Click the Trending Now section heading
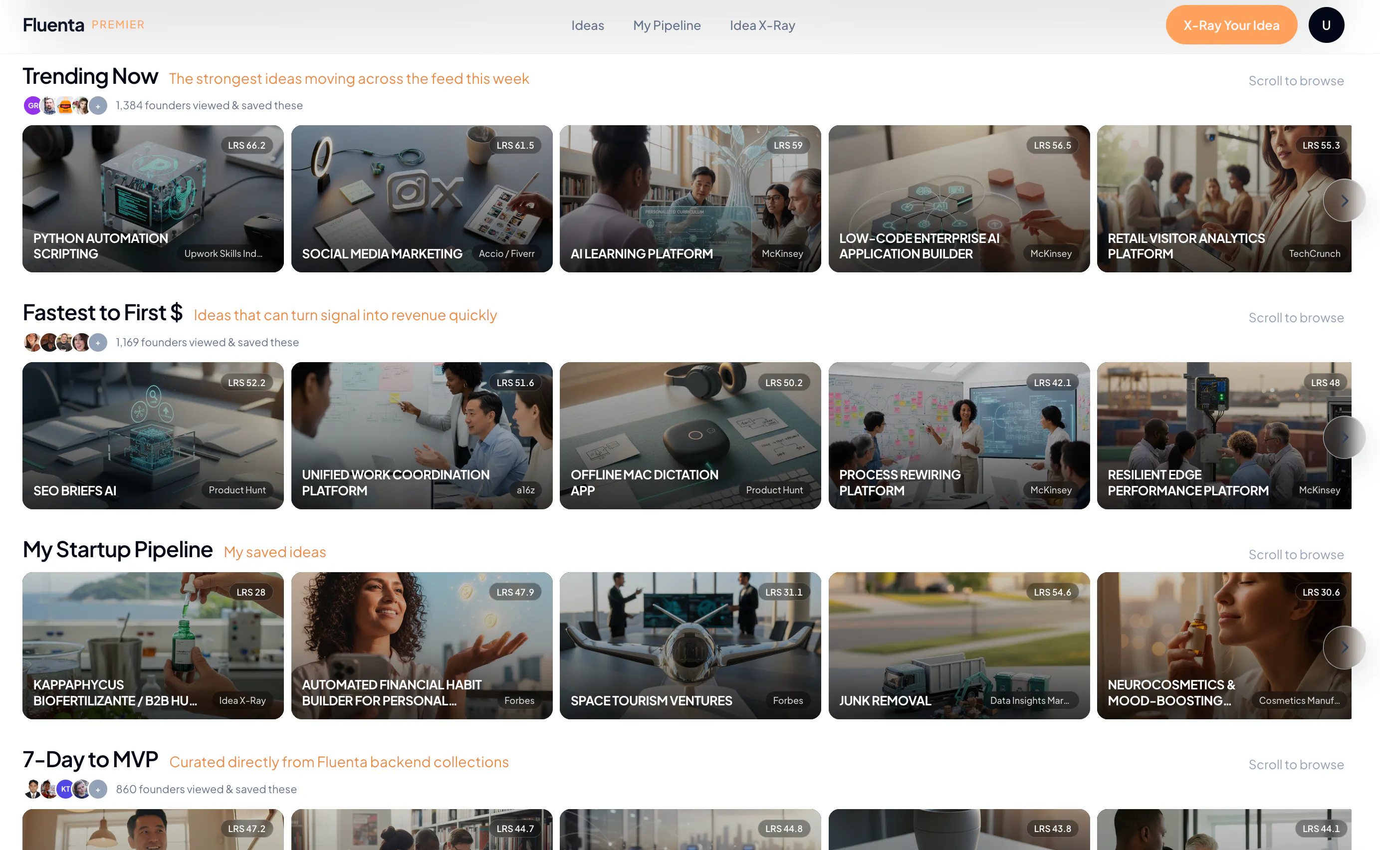 coord(90,76)
